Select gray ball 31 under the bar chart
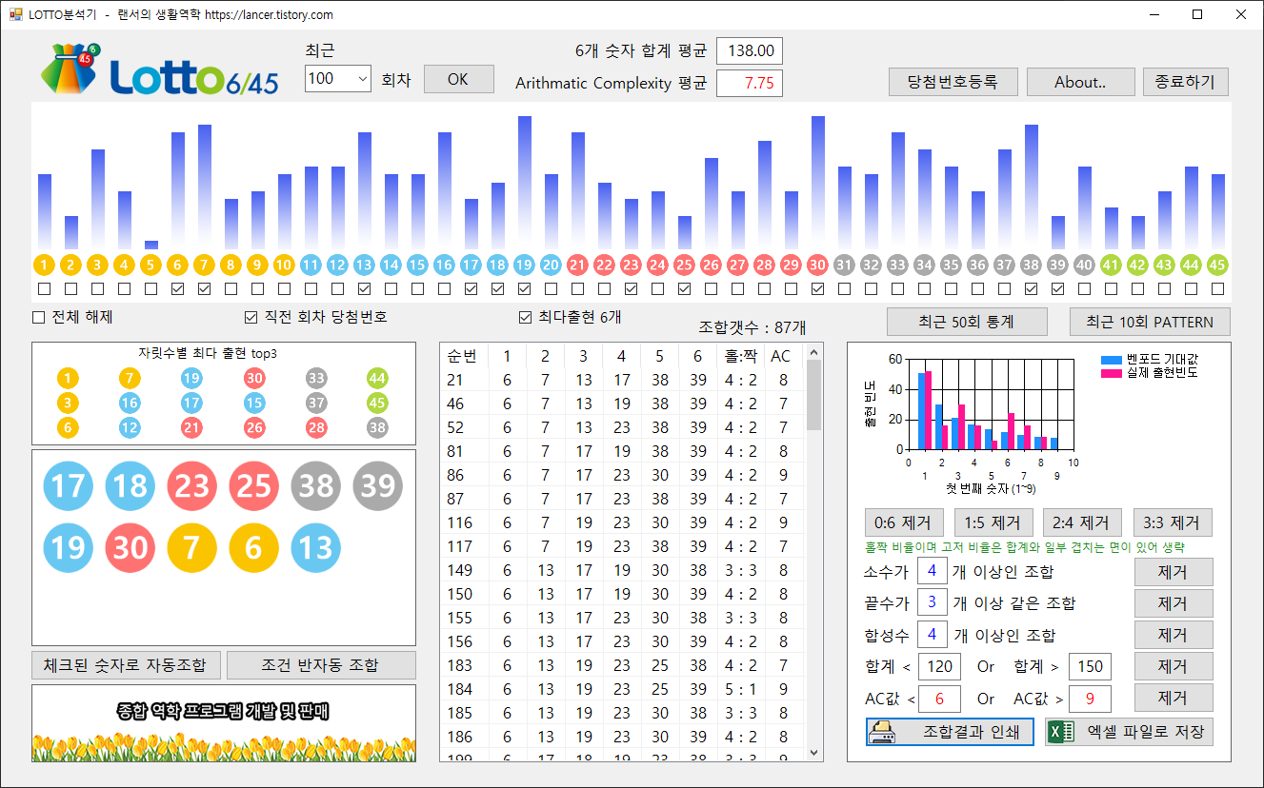Image resolution: width=1264 pixels, height=788 pixels. [844, 266]
